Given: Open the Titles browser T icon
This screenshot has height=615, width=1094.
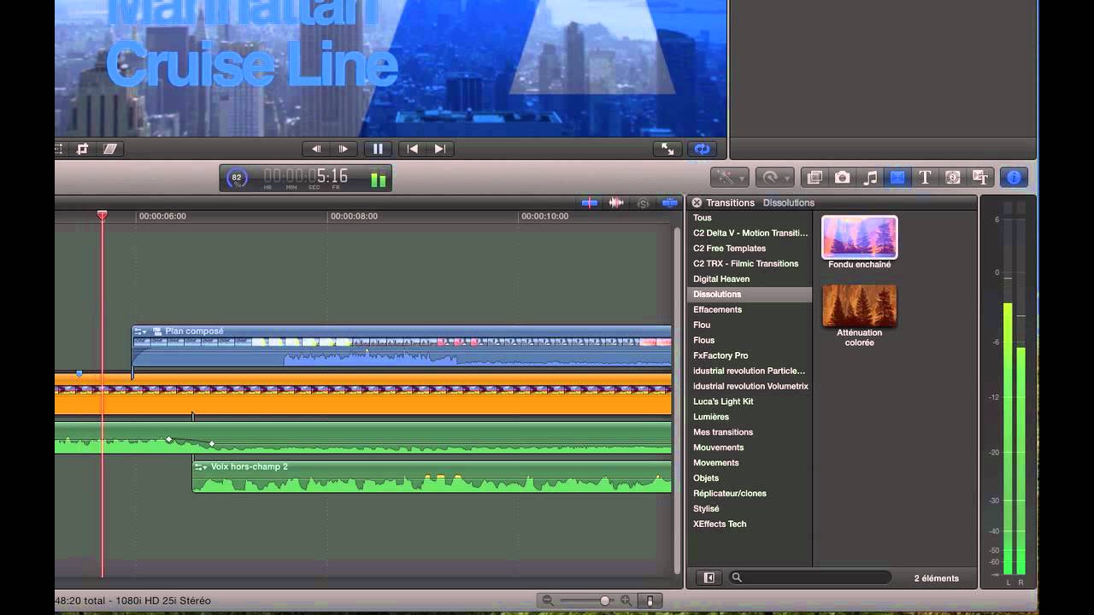Looking at the screenshot, I should point(925,178).
